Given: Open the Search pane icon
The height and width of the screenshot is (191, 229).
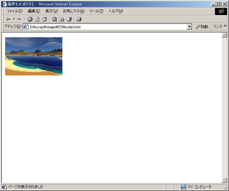Looking at the screenshot, I should pyautogui.click(x=54, y=19).
